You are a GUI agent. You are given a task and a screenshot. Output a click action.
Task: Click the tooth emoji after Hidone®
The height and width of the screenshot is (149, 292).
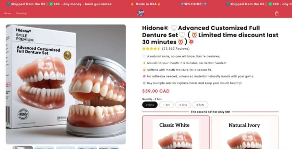pos(174,28)
